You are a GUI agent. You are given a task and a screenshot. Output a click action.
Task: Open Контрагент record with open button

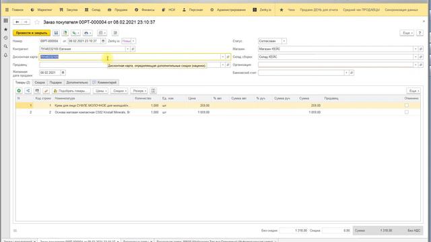point(133,49)
